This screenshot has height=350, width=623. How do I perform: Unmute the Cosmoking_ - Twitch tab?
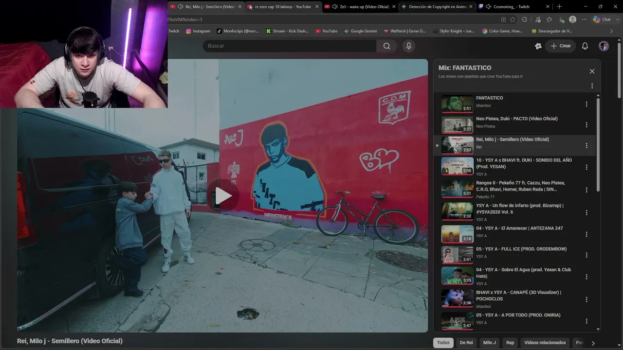tap(488, 7)
